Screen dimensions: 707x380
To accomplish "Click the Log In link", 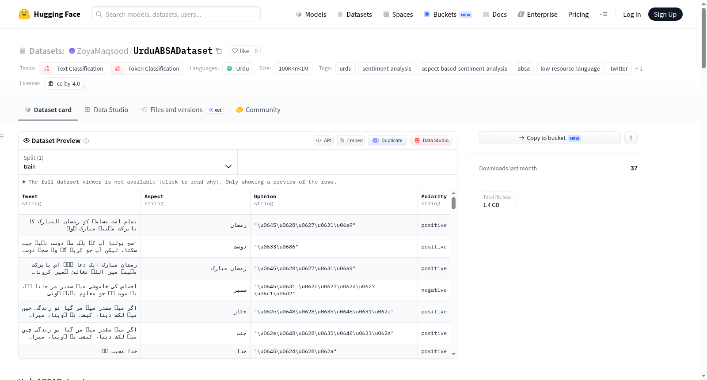I will 632,14.
